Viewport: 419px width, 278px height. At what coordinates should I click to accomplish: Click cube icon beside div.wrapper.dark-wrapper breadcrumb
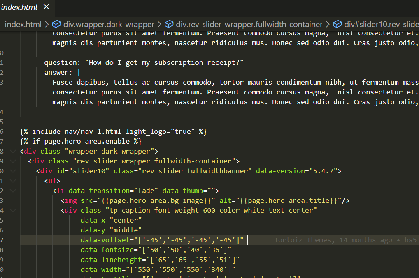[56, 24]
